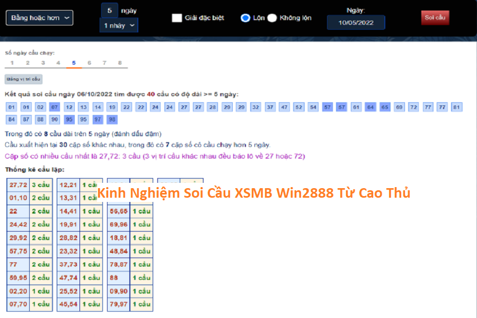Select the 'Lớn' radio button
This screenshot has width=477, height=318.
click(x=245, y=18)
